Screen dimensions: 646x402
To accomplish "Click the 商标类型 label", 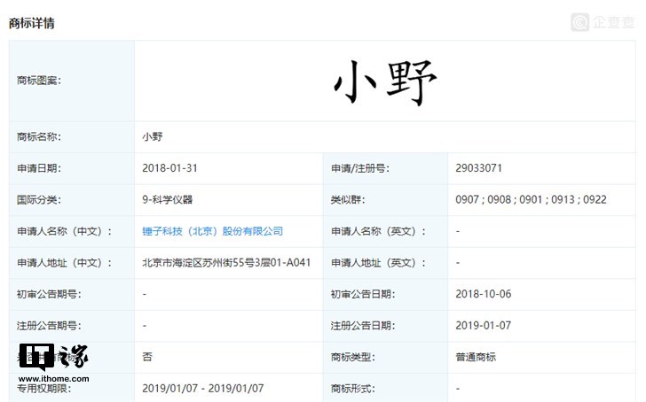I will tap(353, 357).
